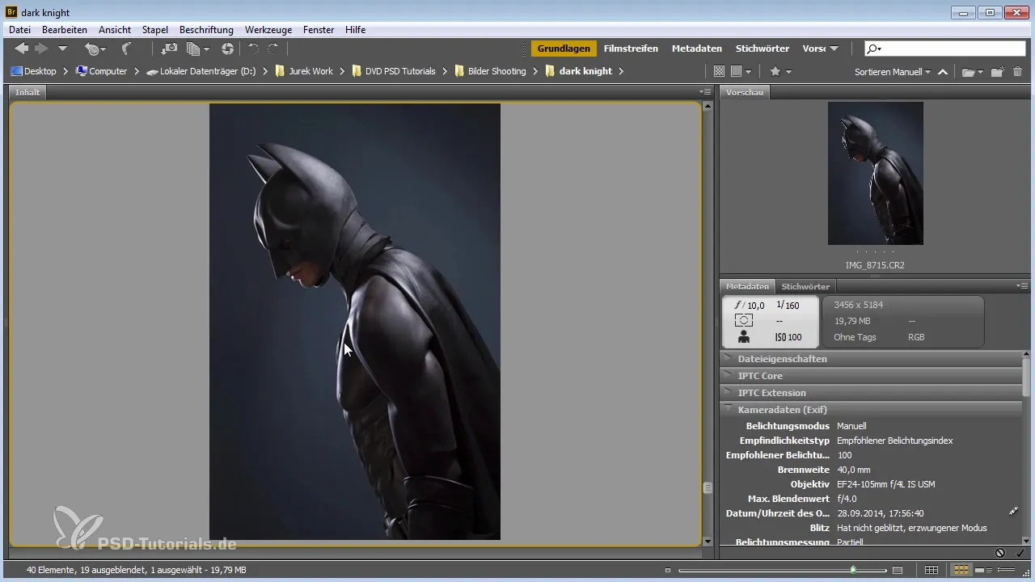Open the Fenster menu

point(319,30)
